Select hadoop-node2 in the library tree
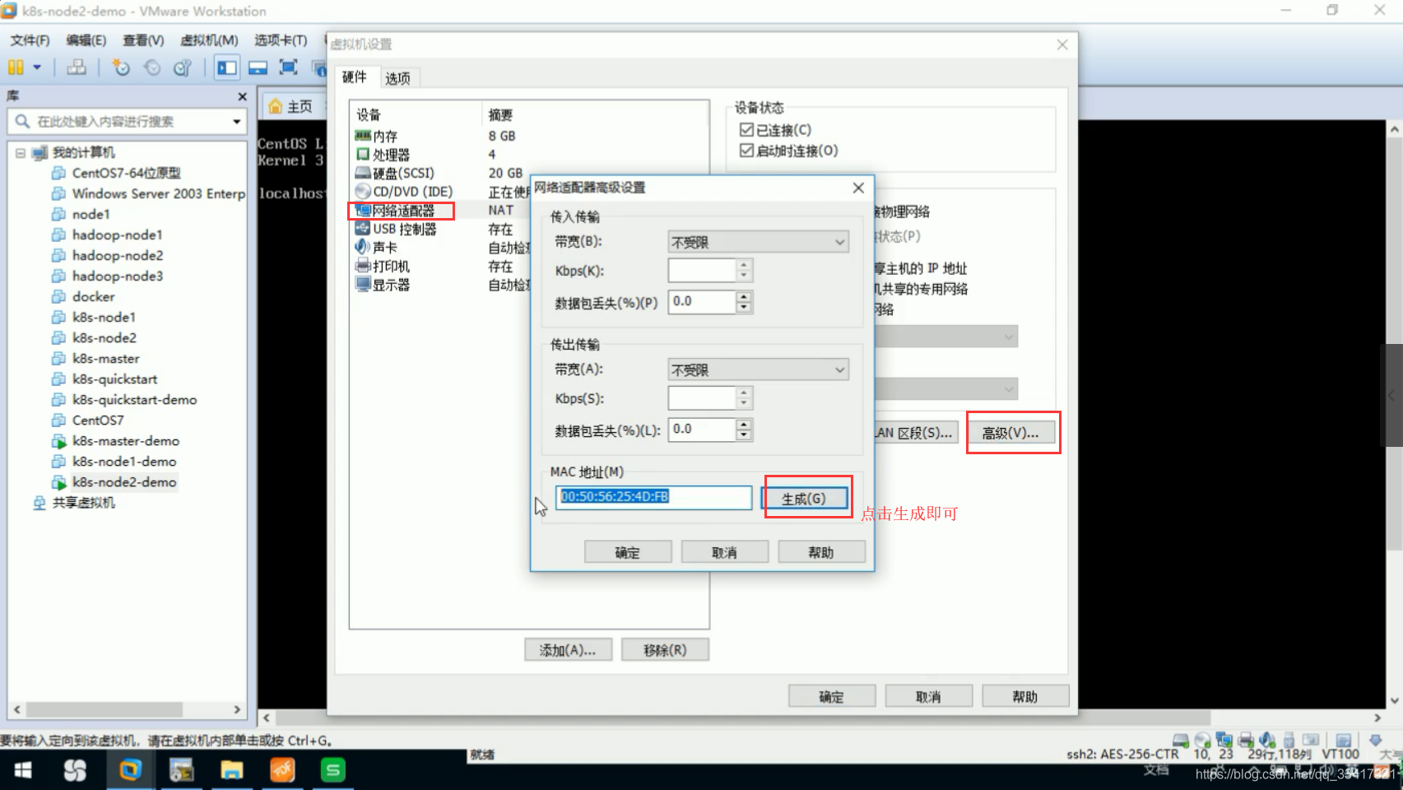The width and height of the screenshot is (1403, 790). point(118,255)
